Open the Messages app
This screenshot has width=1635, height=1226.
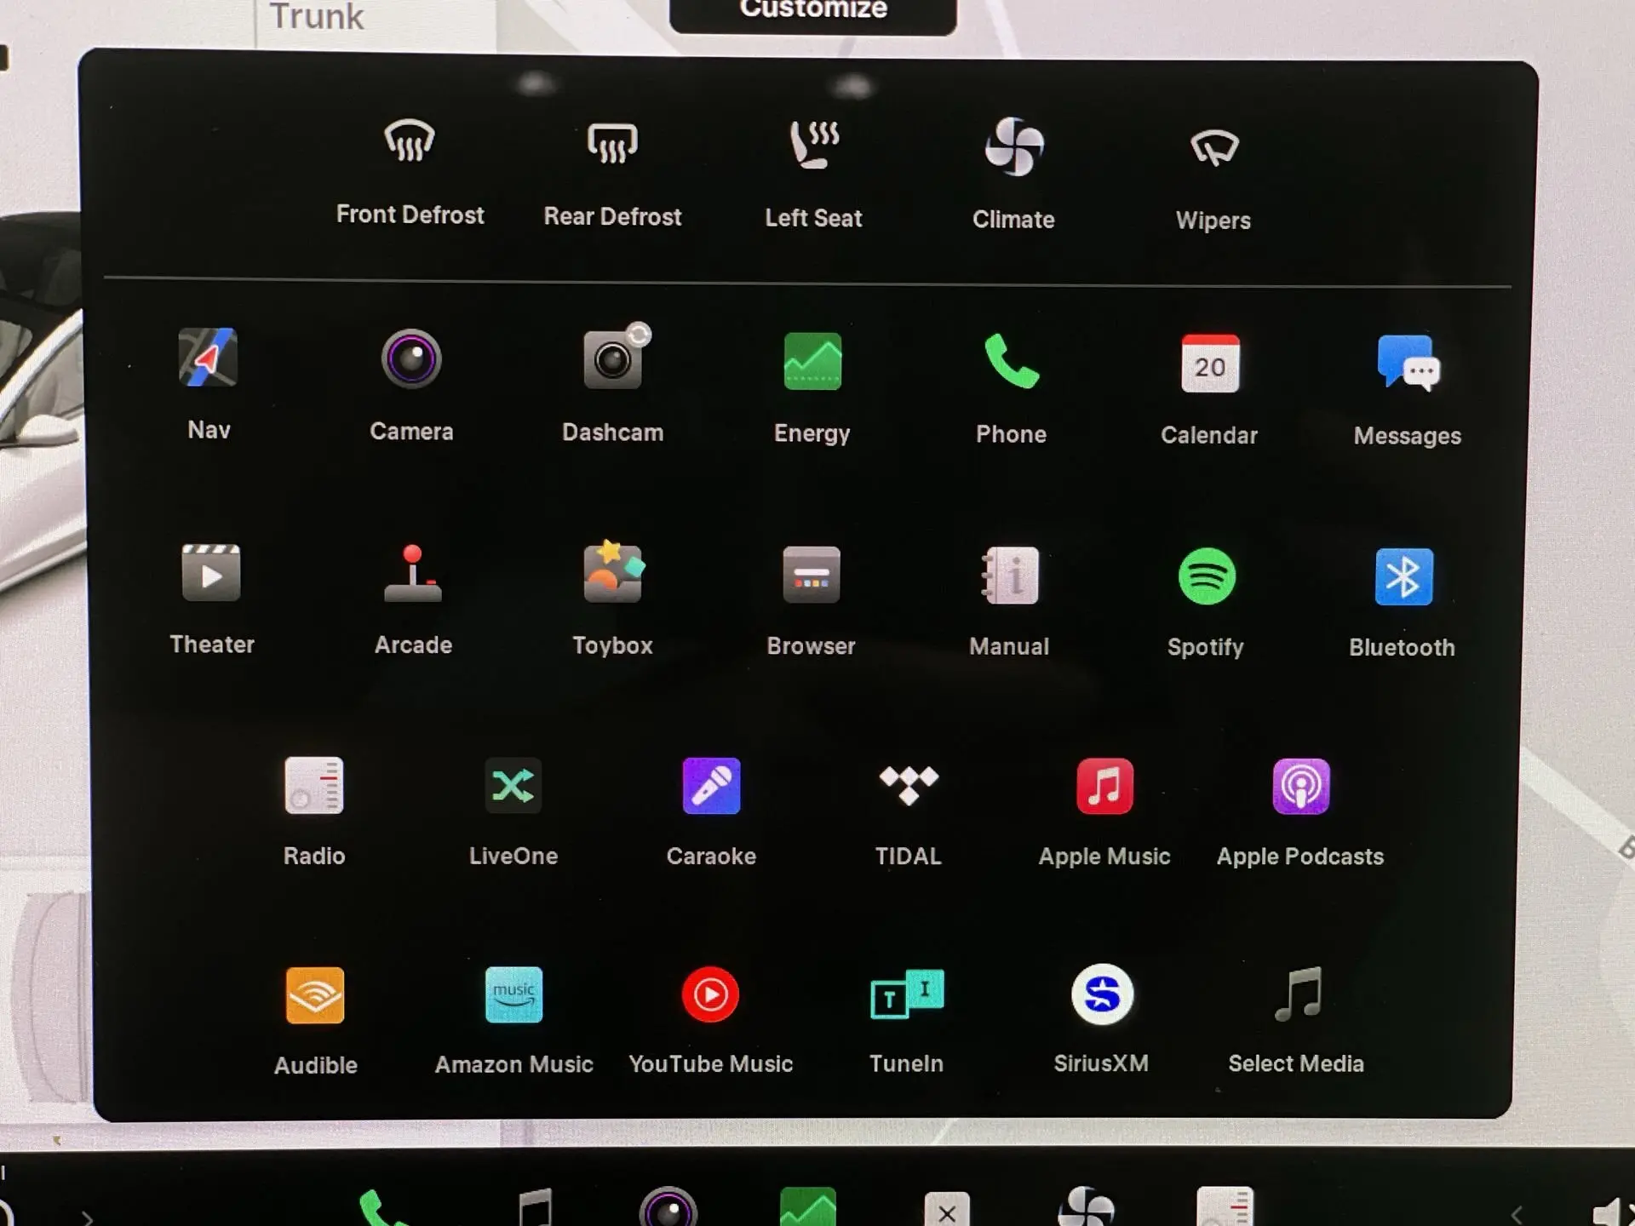click(x=1408, y=391)
